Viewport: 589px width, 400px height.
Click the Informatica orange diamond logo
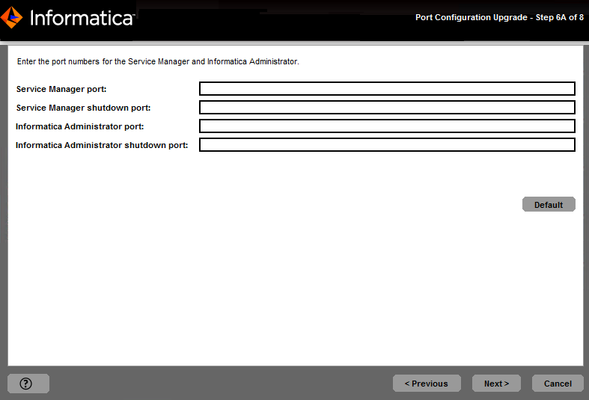pos(12,17)
